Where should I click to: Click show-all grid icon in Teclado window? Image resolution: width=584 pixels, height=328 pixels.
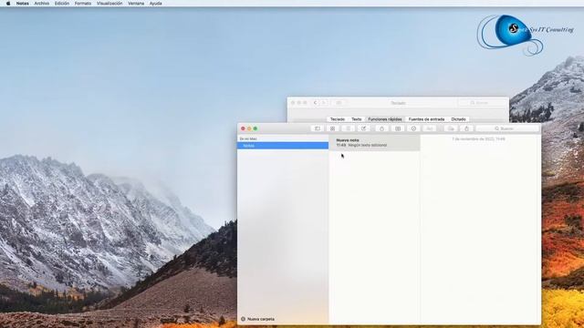click(339, 103)
